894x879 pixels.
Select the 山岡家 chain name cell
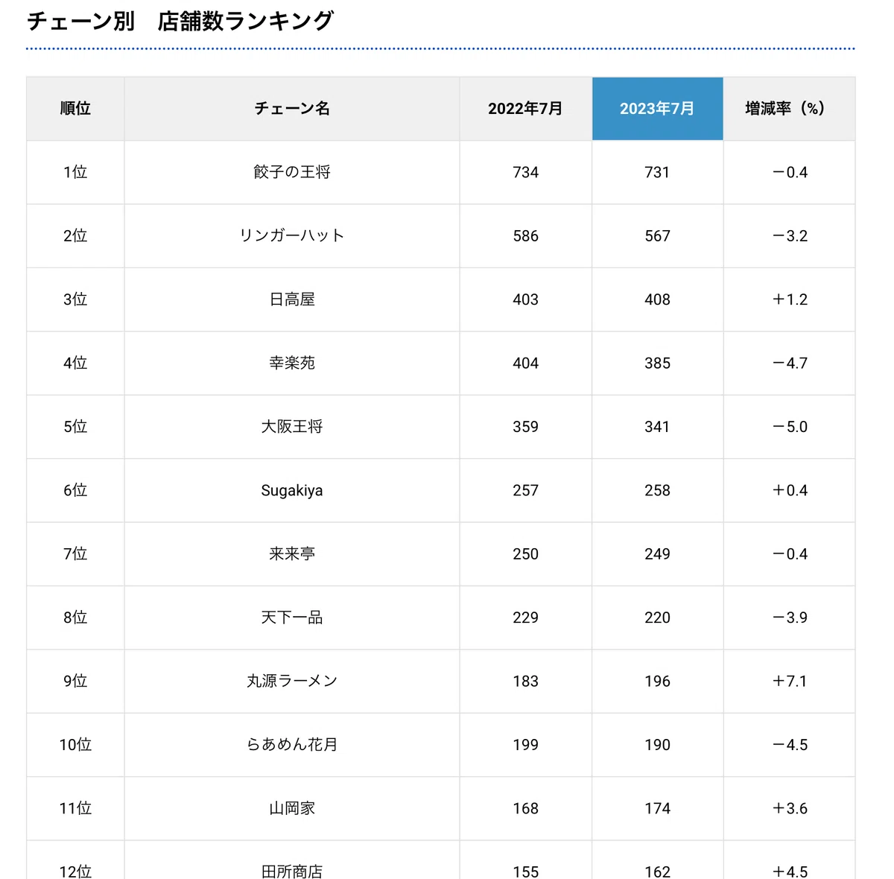[292, 808]
